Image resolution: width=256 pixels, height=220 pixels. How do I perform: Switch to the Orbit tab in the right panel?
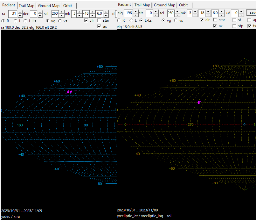point(183,5)
